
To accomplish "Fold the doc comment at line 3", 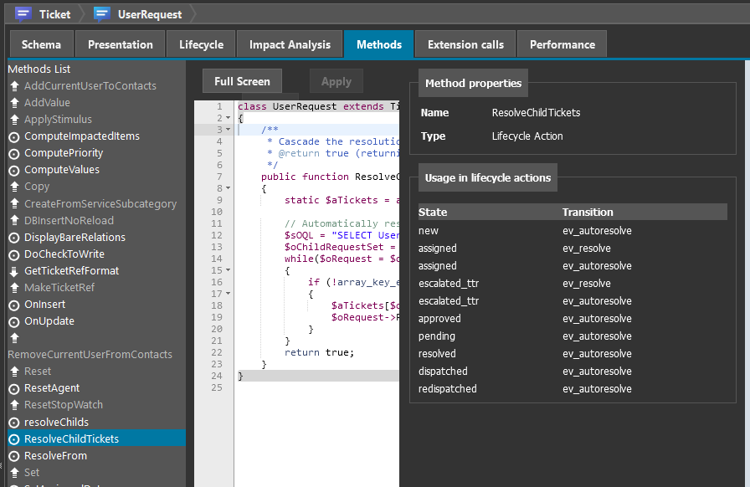I will point(229,131).
